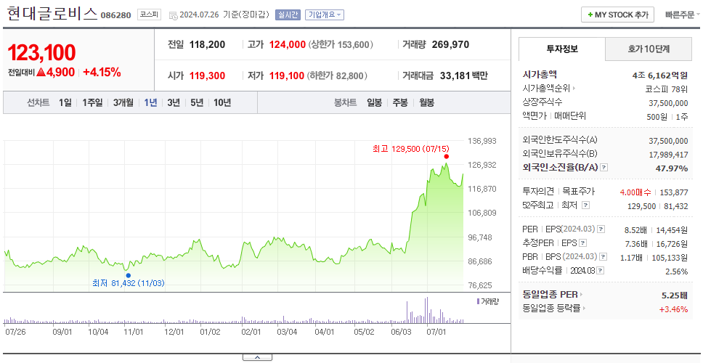
Task: Click the MY STOCK 추가 button
Action: (x=618, y=15)
